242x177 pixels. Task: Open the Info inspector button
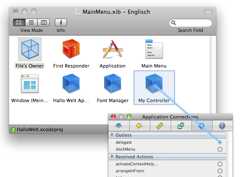pos(61,23)
